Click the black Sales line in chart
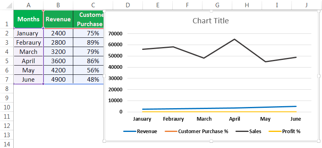Viewport: 322px width, 148px height. point(234,39)
